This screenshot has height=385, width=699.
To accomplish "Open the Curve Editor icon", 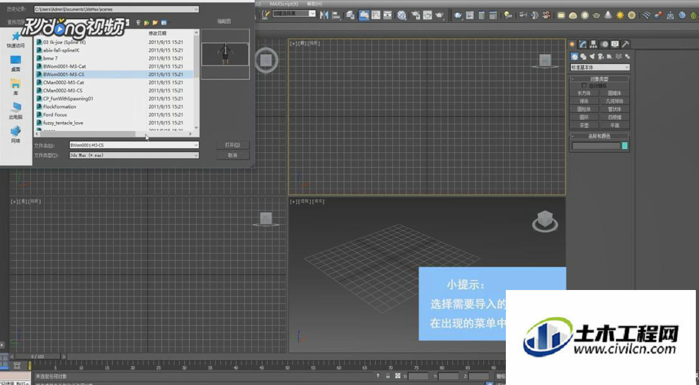I will pyautogui.click(x=376, y=15).
